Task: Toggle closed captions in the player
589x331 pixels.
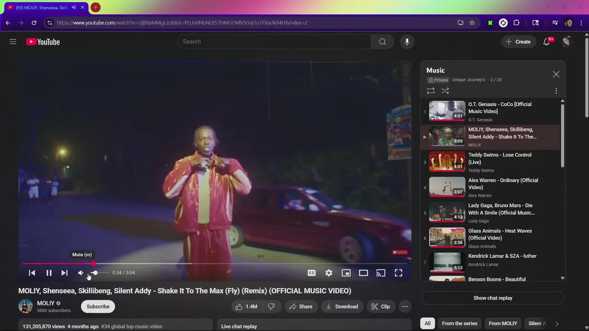Action: click(x=312, y=273)
